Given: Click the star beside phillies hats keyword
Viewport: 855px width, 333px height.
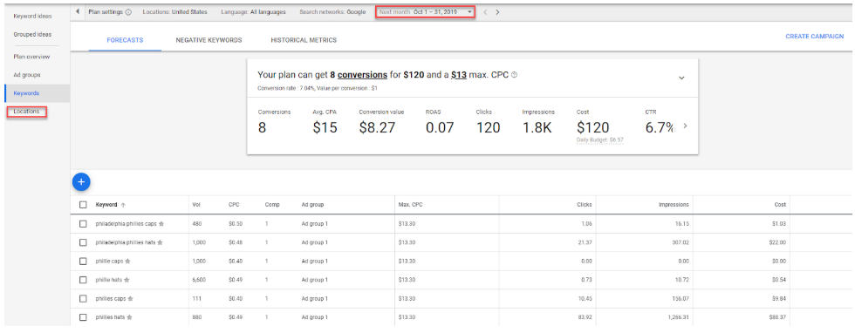Looking at the screenshot, I should (x=130, y=317).
